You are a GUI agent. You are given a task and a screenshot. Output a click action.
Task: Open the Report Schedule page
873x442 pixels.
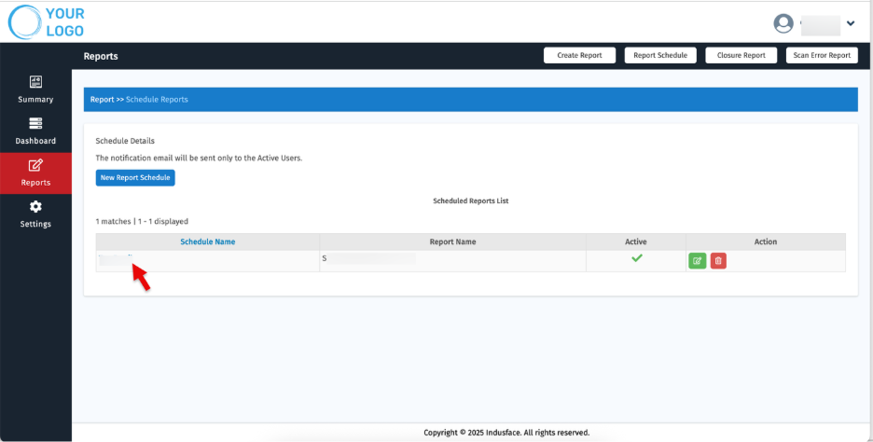coord(660,55)
